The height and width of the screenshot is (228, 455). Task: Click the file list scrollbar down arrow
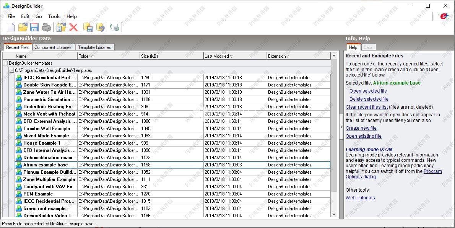point(334,214)
